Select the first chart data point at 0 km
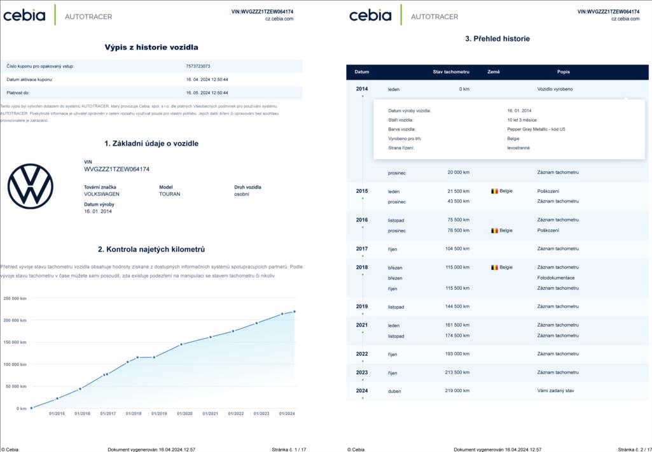Viewport: 652px width, 452px height. point(31,408)
